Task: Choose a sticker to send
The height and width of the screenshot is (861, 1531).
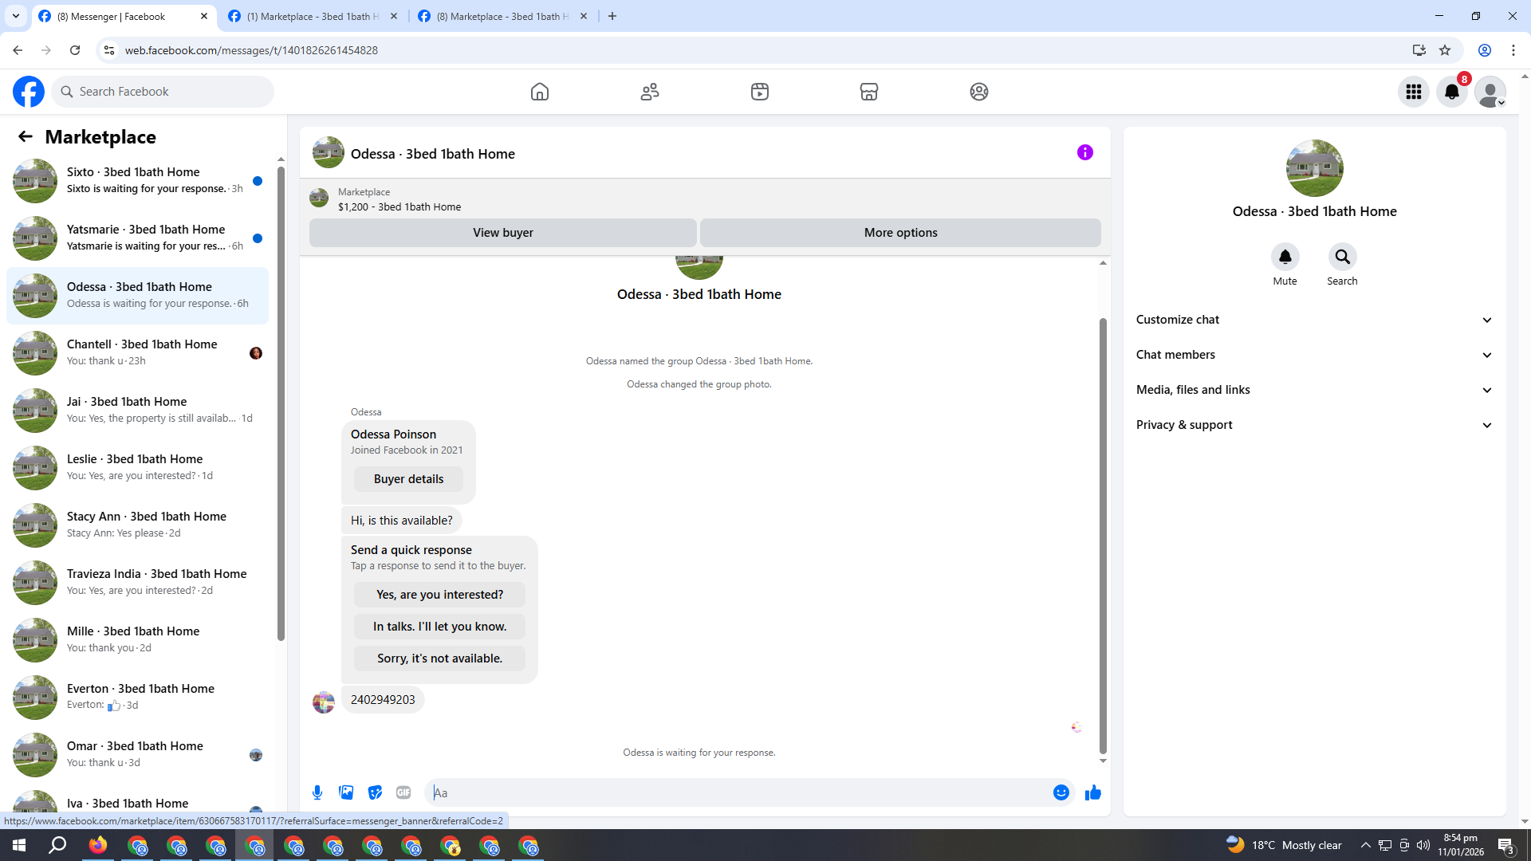Action: coord(375,792)
